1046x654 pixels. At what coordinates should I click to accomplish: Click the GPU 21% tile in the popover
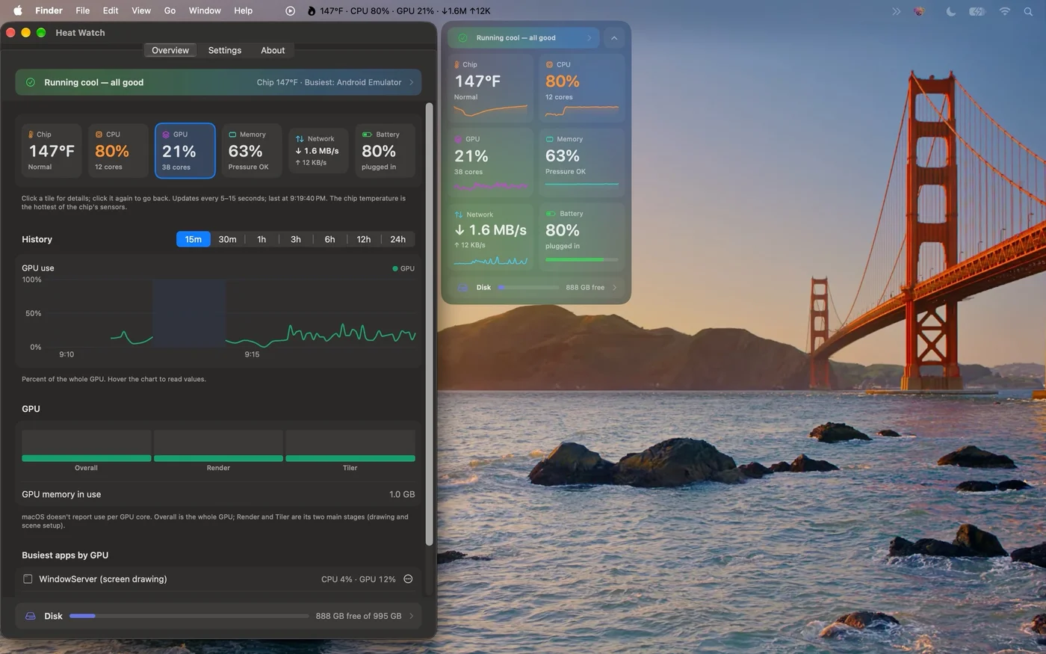[491, 162]
